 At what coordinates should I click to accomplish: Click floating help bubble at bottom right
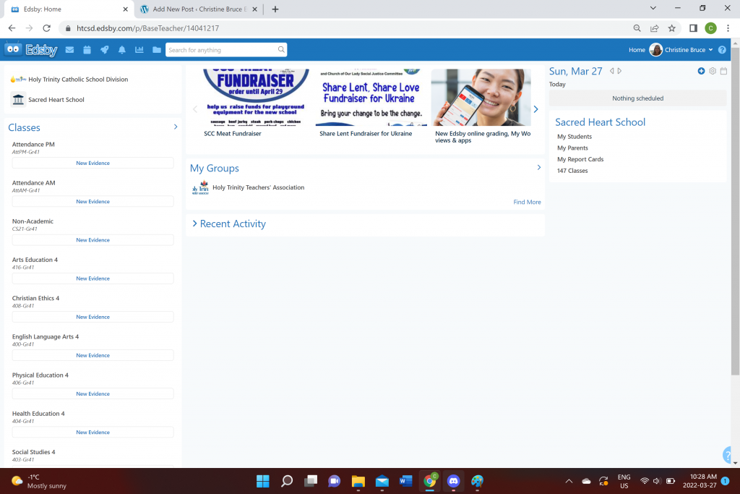(727, 455)
